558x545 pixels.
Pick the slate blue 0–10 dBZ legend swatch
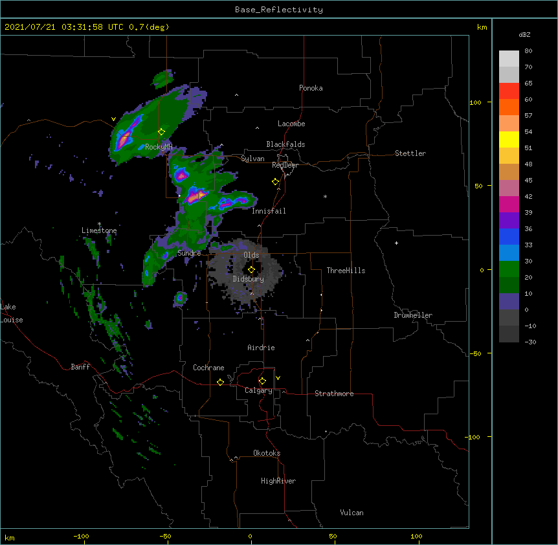click(x=509, y=302)
